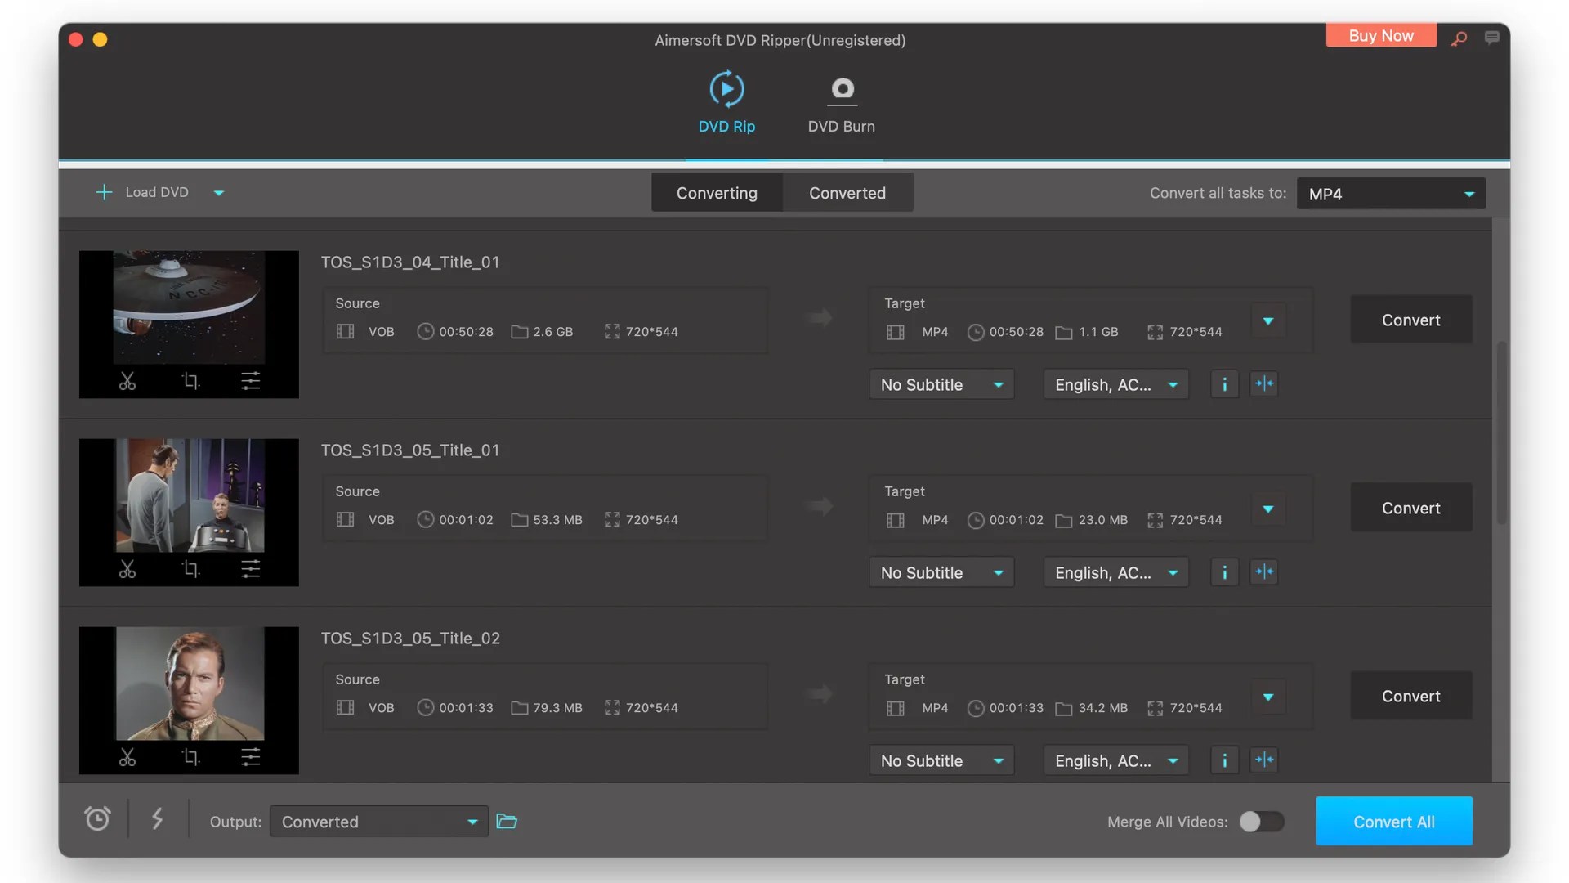This screenshot has width=1569, height=883.
Task: Toggle Merge All Videos switch
Action: (1261, 822)
